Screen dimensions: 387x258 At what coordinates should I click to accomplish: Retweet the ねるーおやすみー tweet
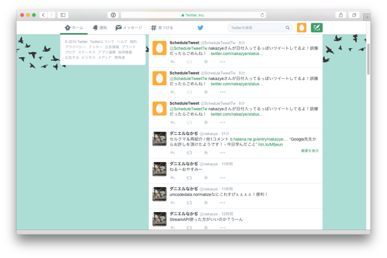(189, 178)
